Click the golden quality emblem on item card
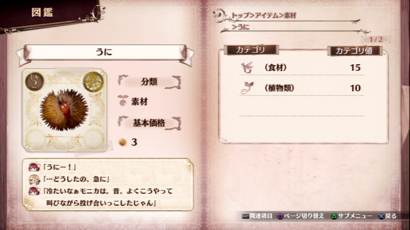The height and width of the screenshot is (230, 410). tap(93, 82)
